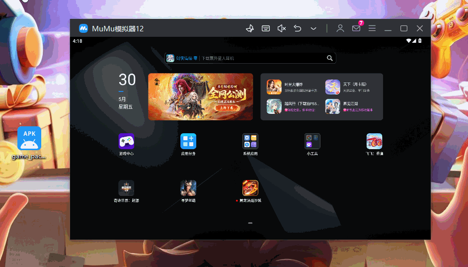
Task: Open the 游戏中心 game center app
Action: coord(126,141)
